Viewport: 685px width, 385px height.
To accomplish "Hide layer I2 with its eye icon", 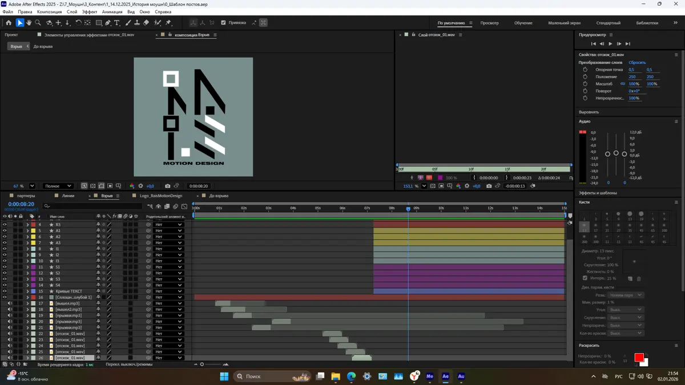I will click(x=5, y=255).
